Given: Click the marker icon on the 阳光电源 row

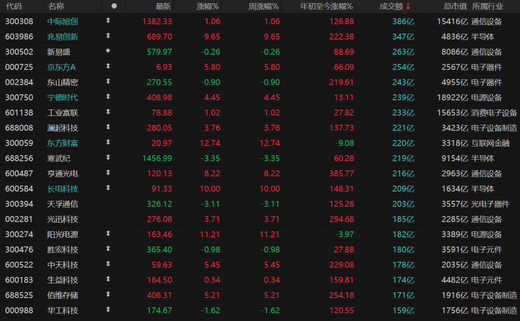Looking at the screenshot, I should 108,233.
